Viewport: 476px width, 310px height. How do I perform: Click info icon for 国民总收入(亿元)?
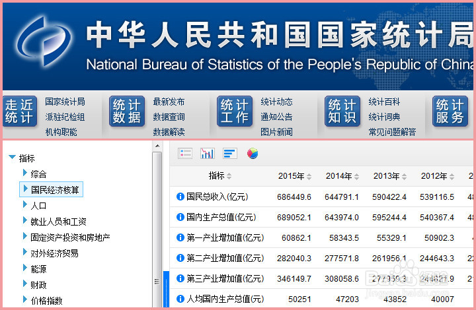(x=180, y=197)
